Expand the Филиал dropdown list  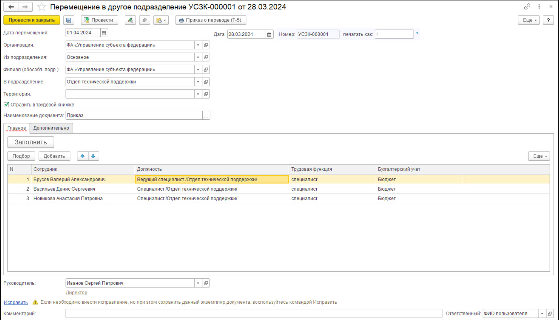click(x=198, y=69)
